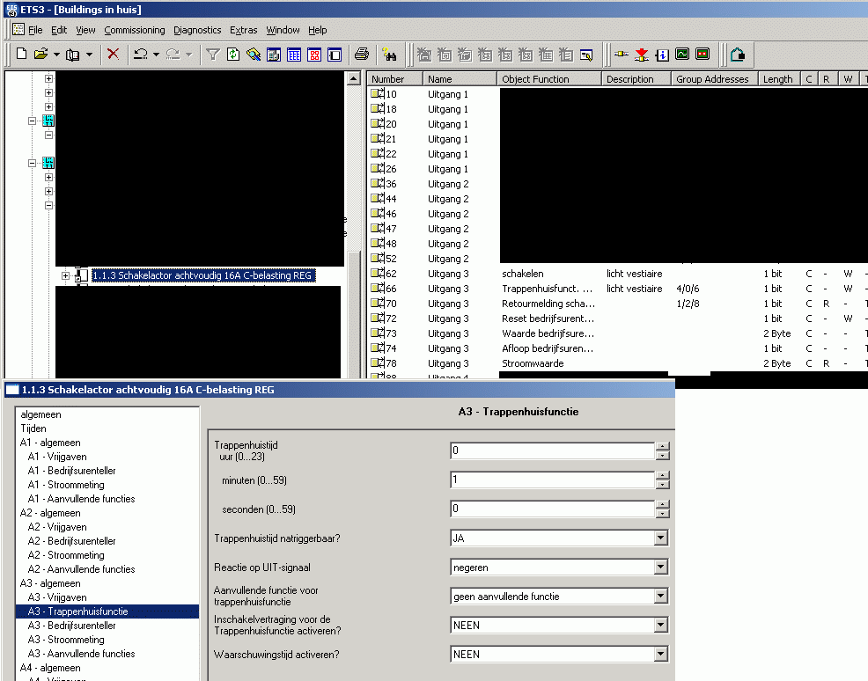868x681 pixels.
Task: Click the Name column header
Action: (x=460, y=79)
